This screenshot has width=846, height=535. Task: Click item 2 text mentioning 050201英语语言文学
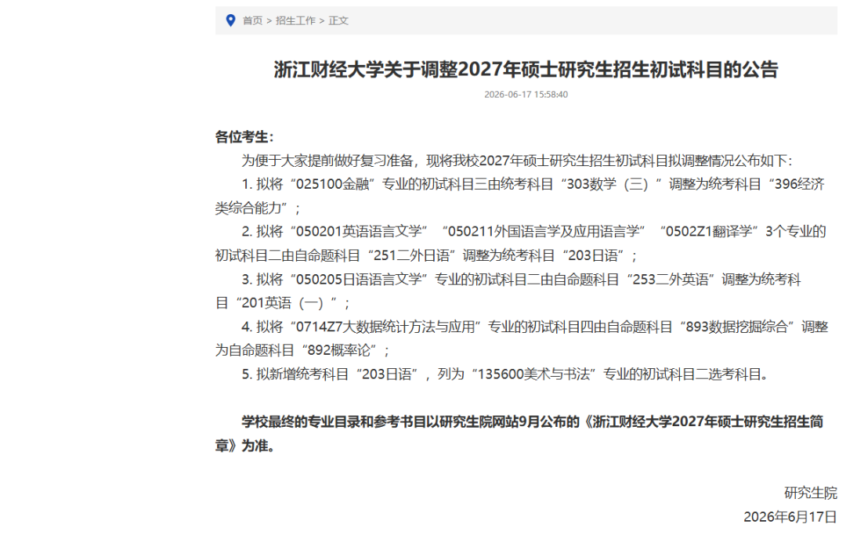tap(533, 232)
